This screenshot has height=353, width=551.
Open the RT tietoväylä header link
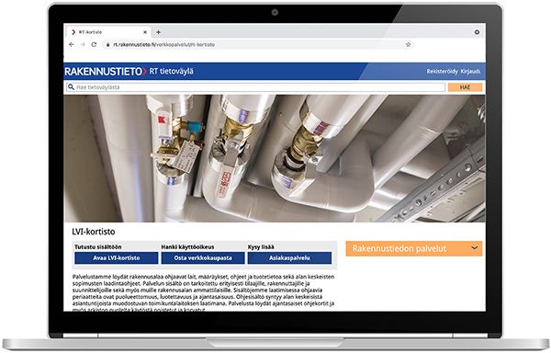click(x=171, y=71)
